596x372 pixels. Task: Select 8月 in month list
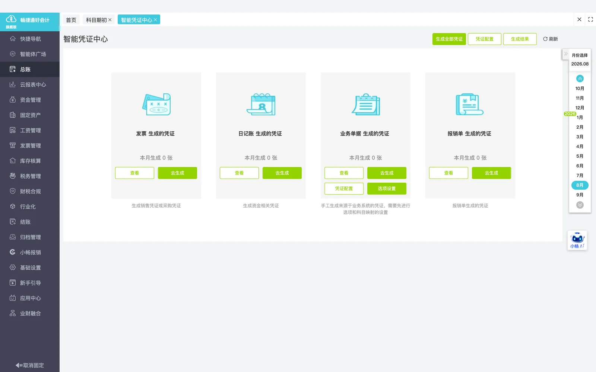(580, 185)
